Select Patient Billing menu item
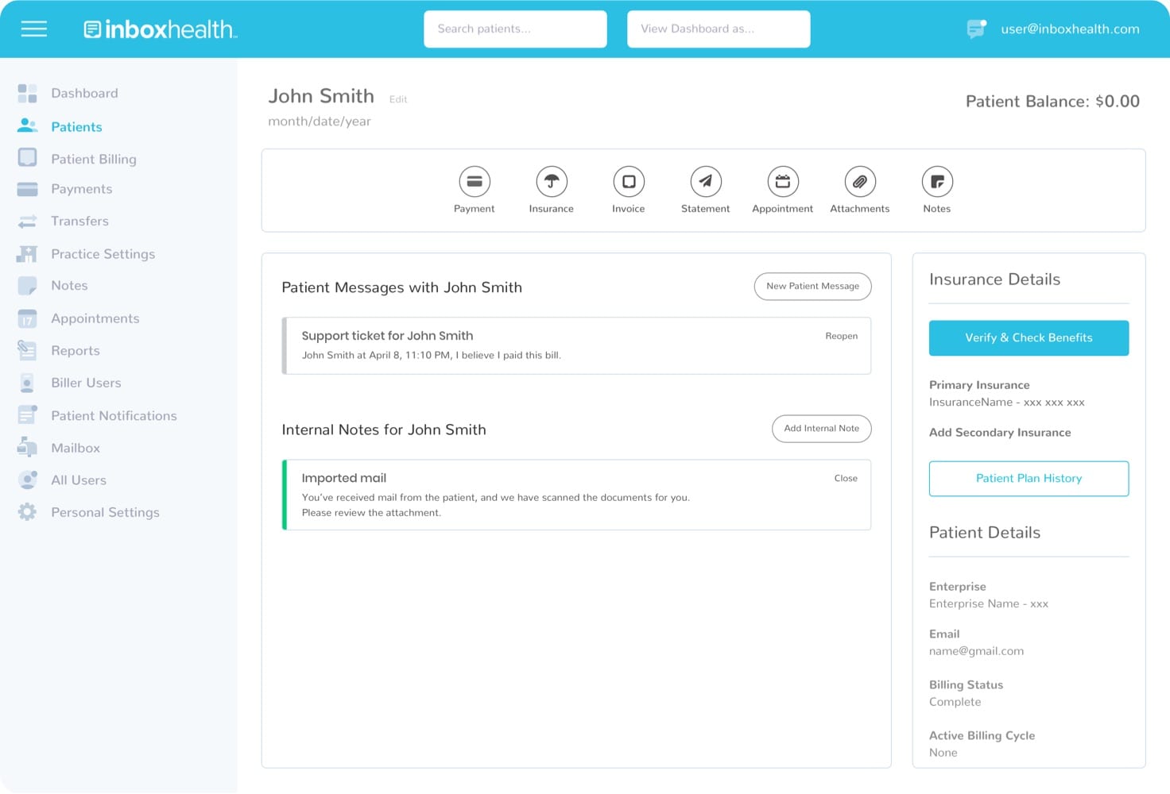1170x794 pixels. (x=94, y=160)
